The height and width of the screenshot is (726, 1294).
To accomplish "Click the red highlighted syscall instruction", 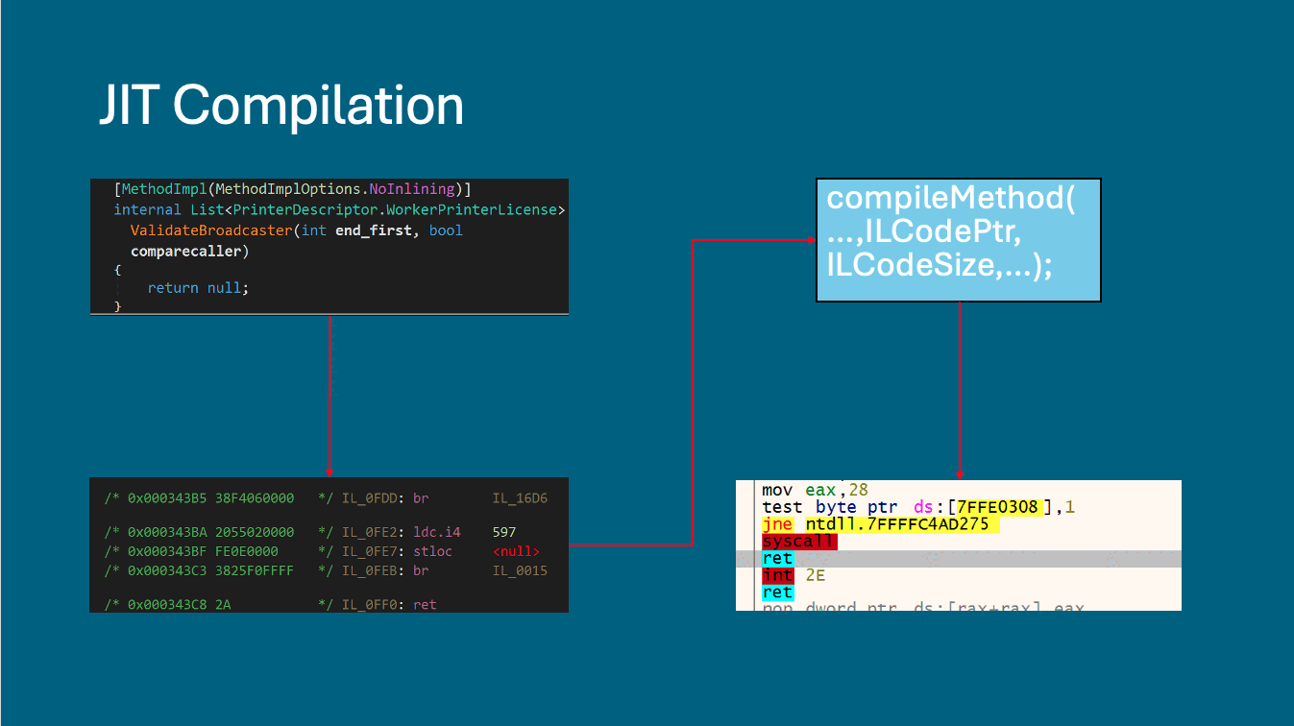I will pyautogui.click(x=799, y=542).
